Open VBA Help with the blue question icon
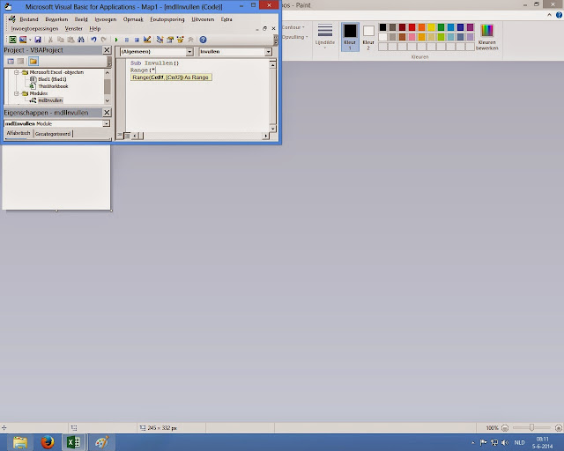 coord(204,40)
